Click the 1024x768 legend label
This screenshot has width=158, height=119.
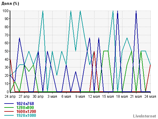(x=25, y=104)
